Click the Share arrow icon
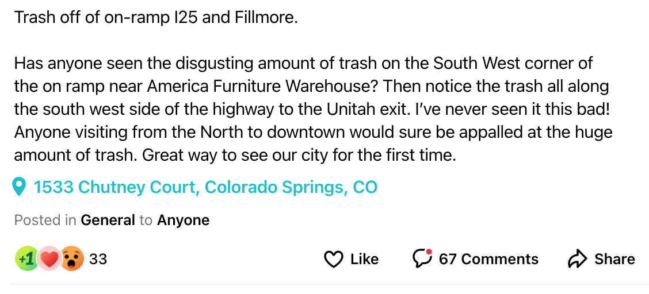 coord(577,260)
